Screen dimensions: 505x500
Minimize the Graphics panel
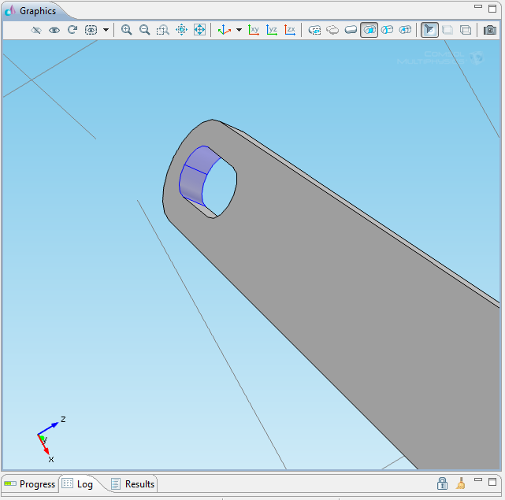click(x=478, y=6)
